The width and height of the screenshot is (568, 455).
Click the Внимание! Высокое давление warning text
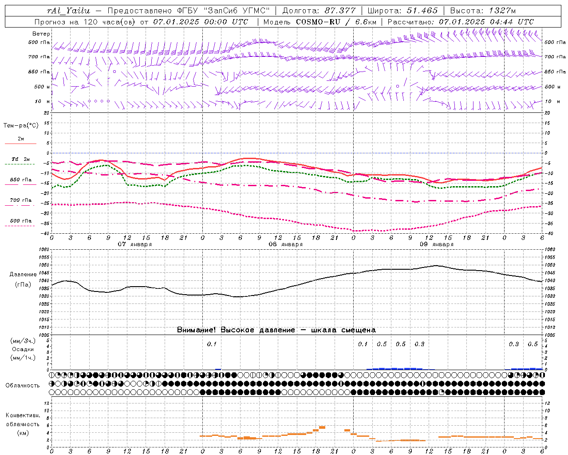[x=276, y=330]
